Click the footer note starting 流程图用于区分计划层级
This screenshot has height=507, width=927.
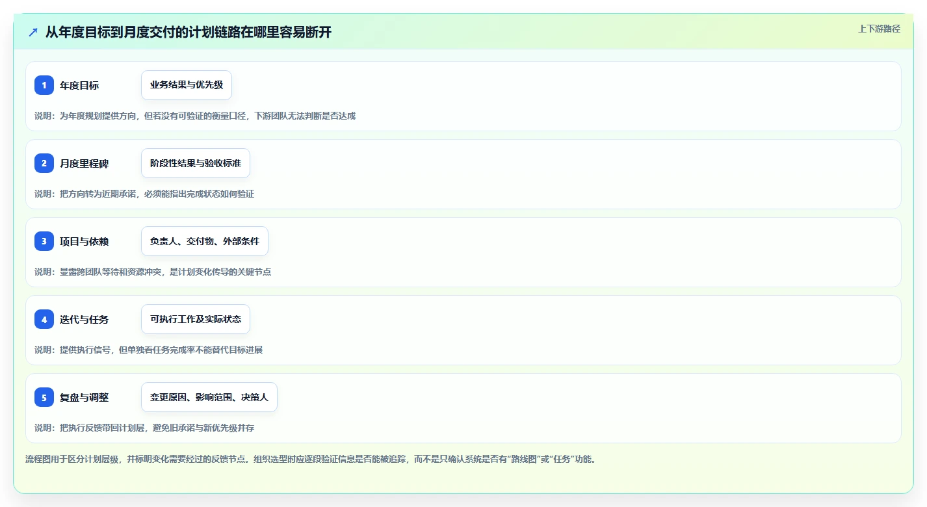coord(311,459)
